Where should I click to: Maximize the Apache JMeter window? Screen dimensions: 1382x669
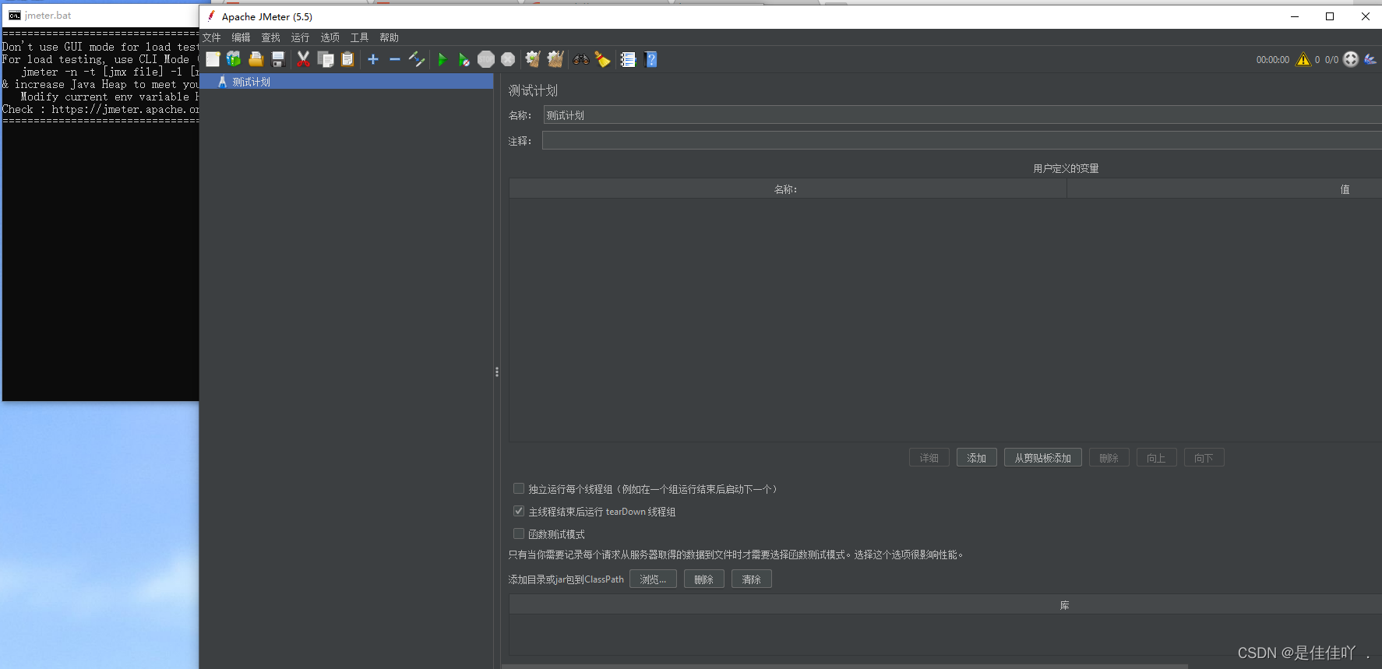click(1330, 16)
